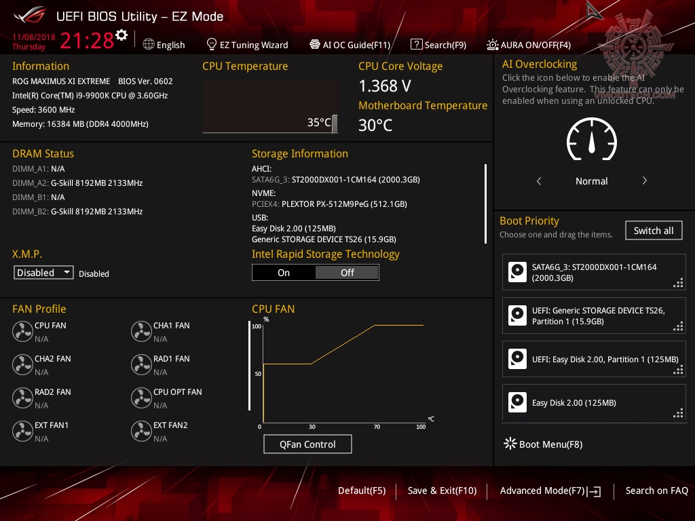Click DIMM_B2 G-Skill 8192MB 2133MHz entry
695x521 pixels.
click(x=77, y=212)
